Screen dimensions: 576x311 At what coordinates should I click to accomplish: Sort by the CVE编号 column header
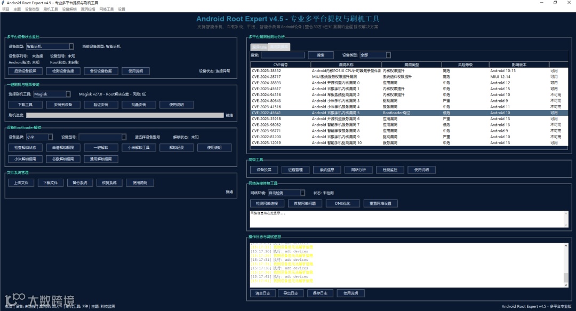coord(281,65)
